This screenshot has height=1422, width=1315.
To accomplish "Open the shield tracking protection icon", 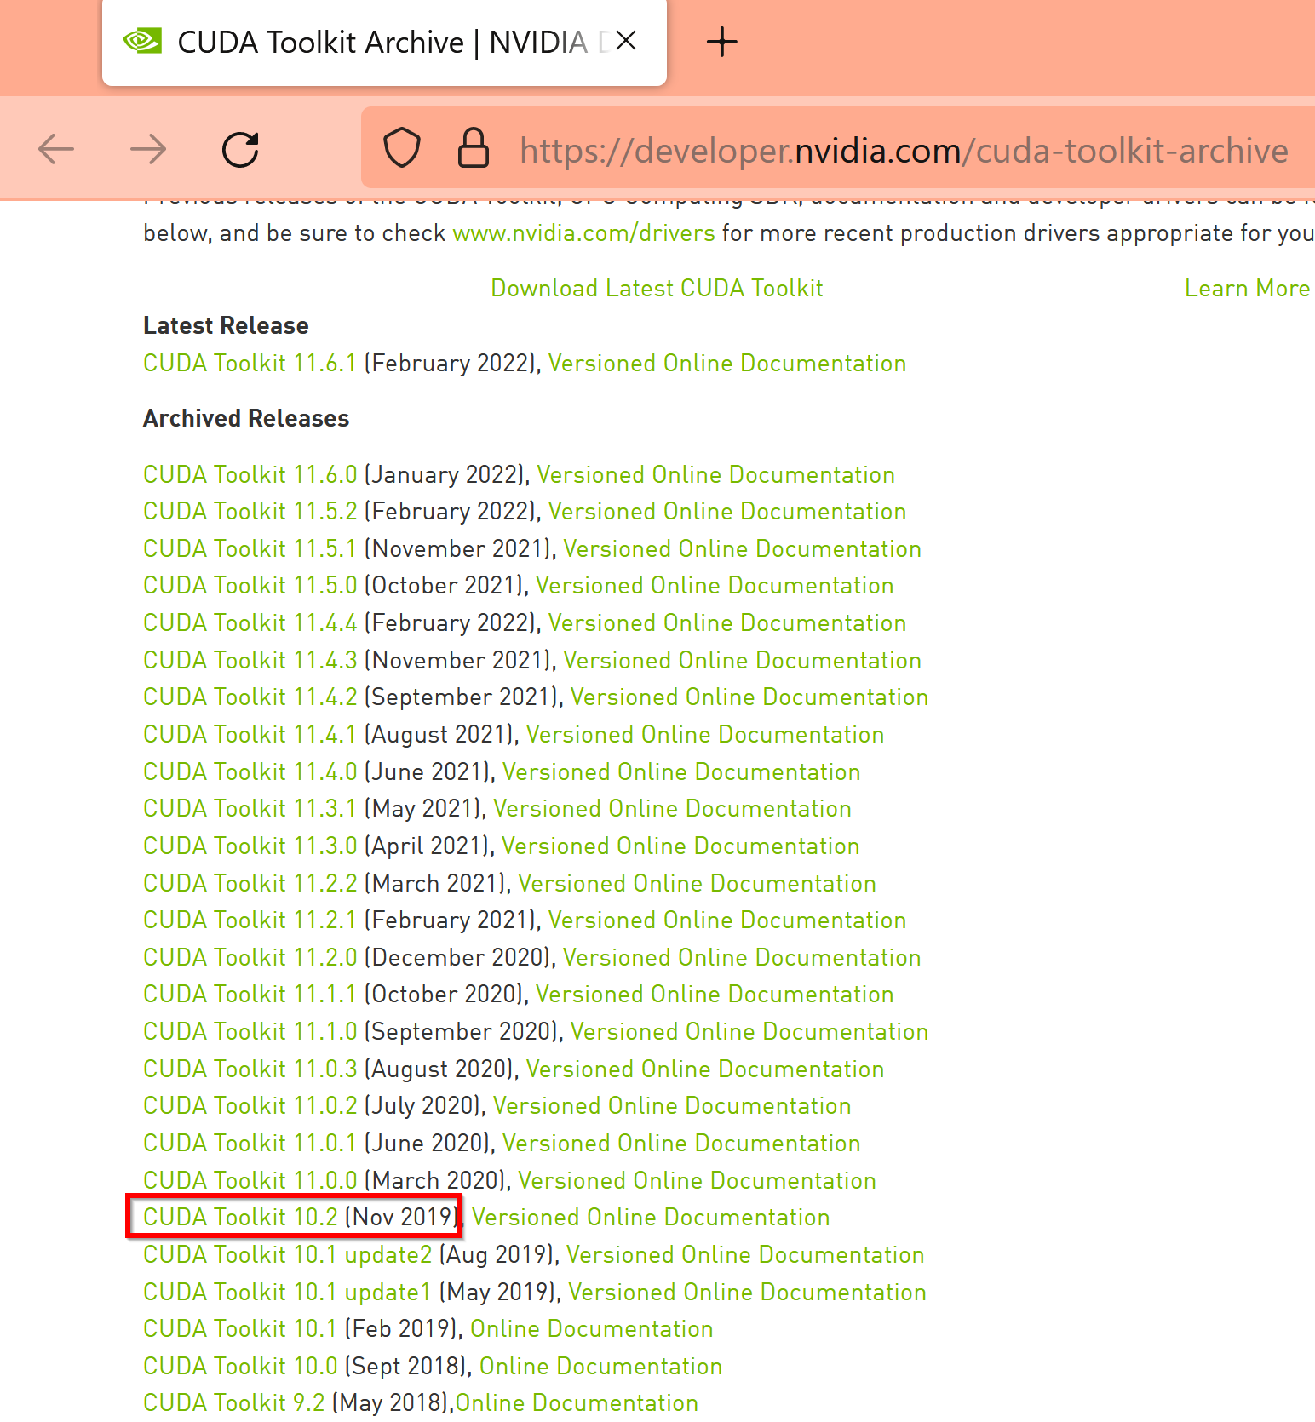I will [401, 148].
